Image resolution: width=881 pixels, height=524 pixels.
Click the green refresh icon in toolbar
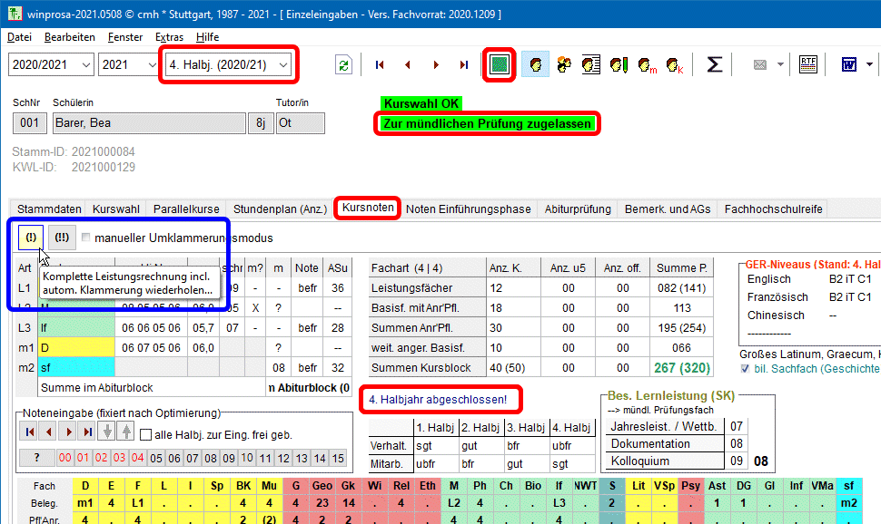coord(343,65)
